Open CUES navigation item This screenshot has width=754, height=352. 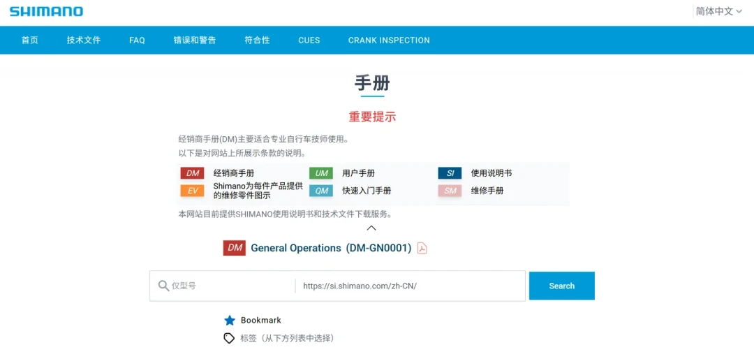point(309,41)
